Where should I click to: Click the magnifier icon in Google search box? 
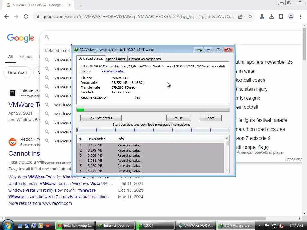47,37
